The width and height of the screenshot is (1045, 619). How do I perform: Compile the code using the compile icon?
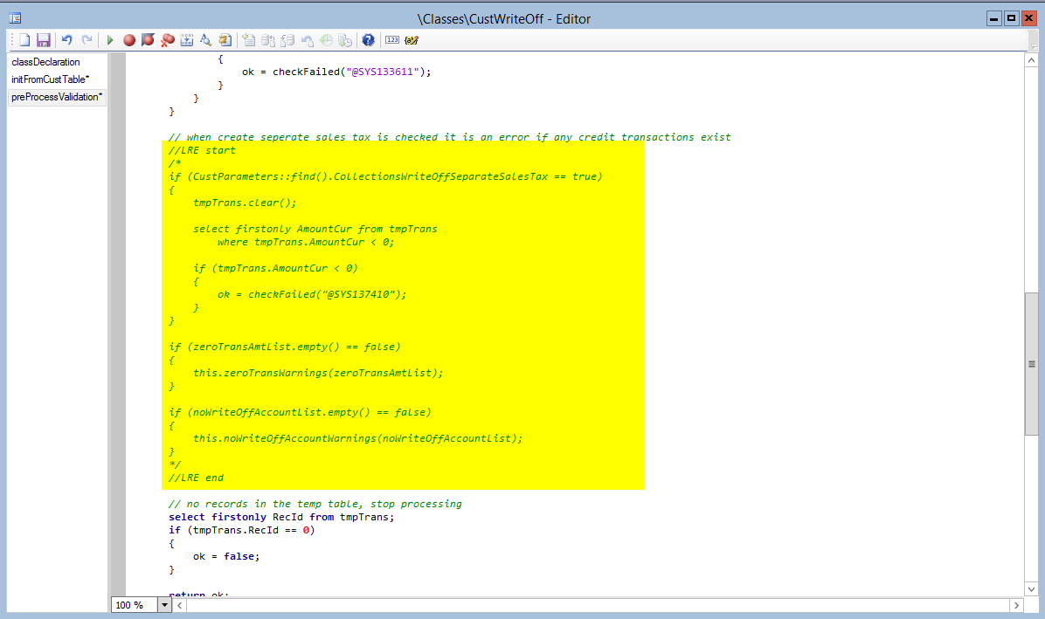[186, 40]
